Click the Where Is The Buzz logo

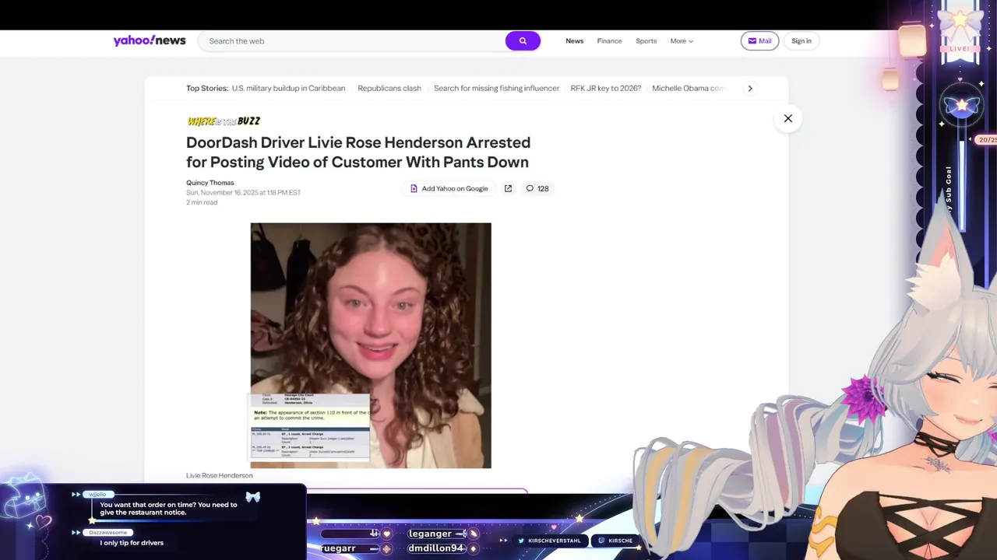[224, 121]
